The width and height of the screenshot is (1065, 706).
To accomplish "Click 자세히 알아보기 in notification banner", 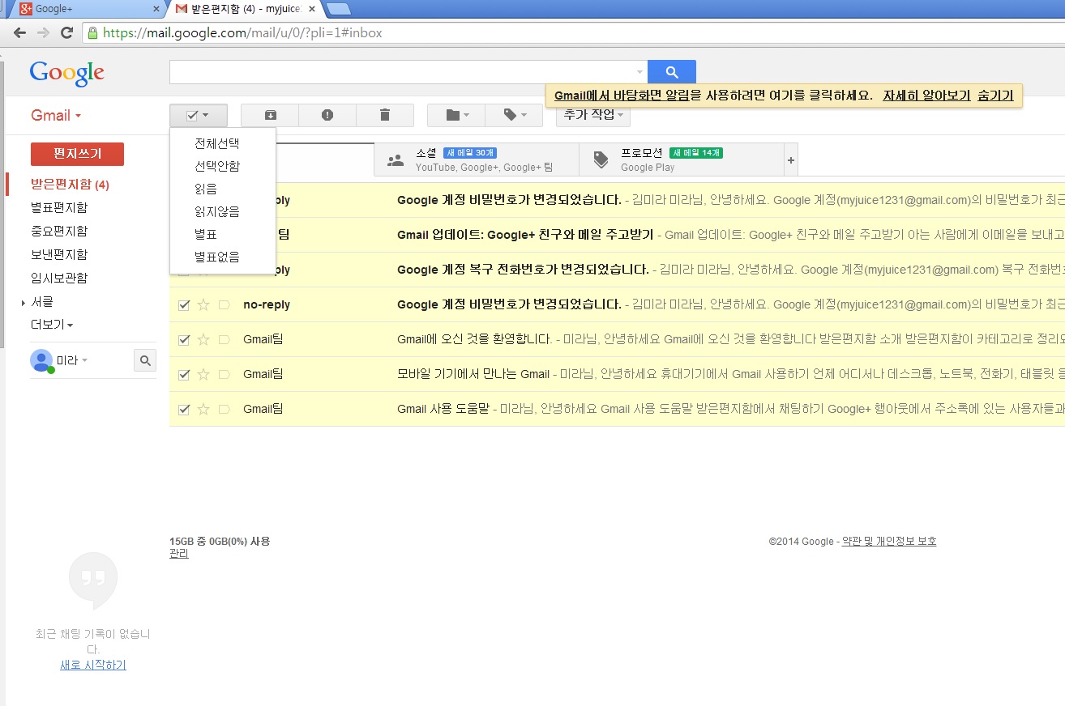I will tap(926, 95).
